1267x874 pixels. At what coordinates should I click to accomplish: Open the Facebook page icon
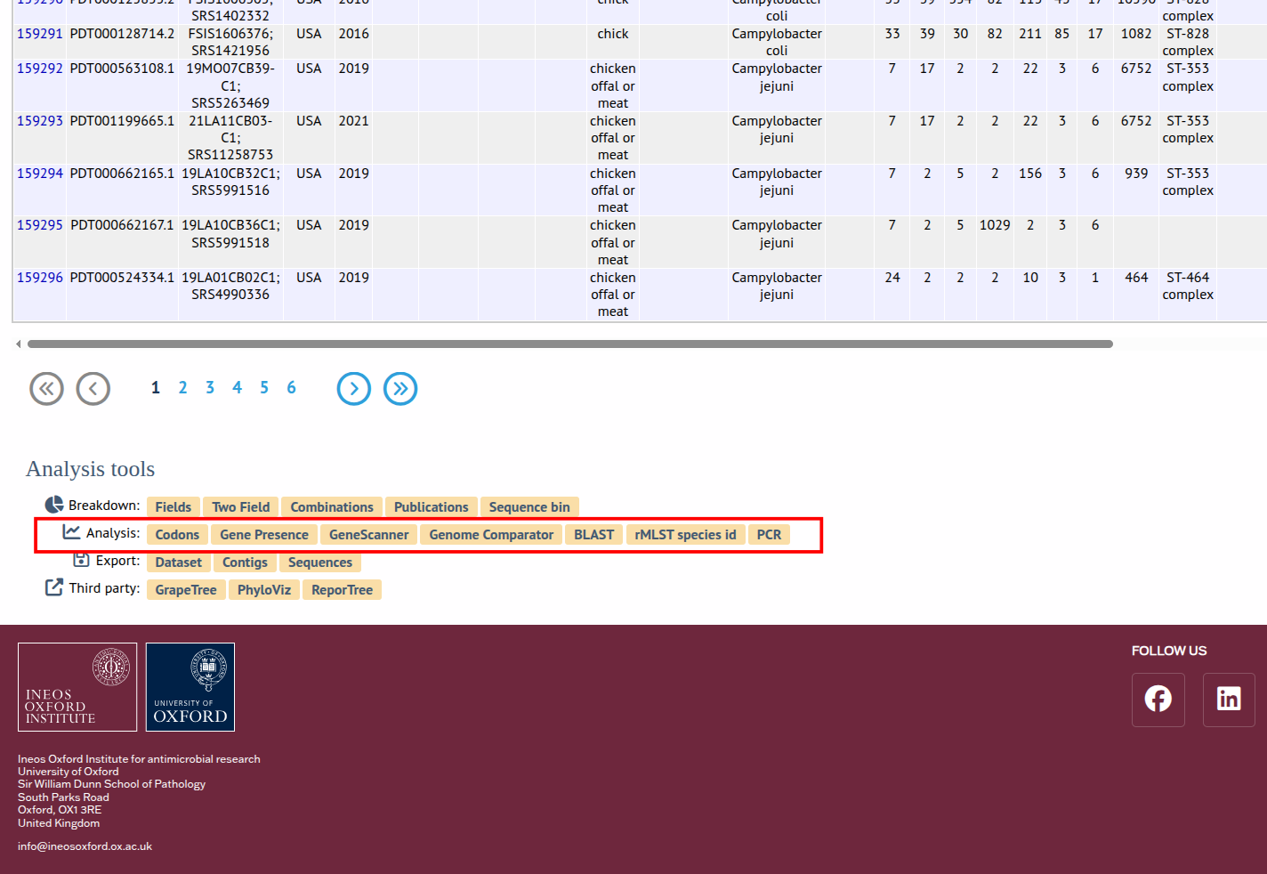click(1158, 700)
